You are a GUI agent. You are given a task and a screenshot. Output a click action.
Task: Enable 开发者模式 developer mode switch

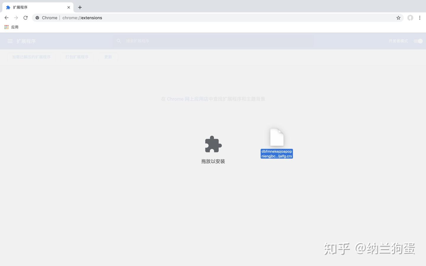[418, 41]
